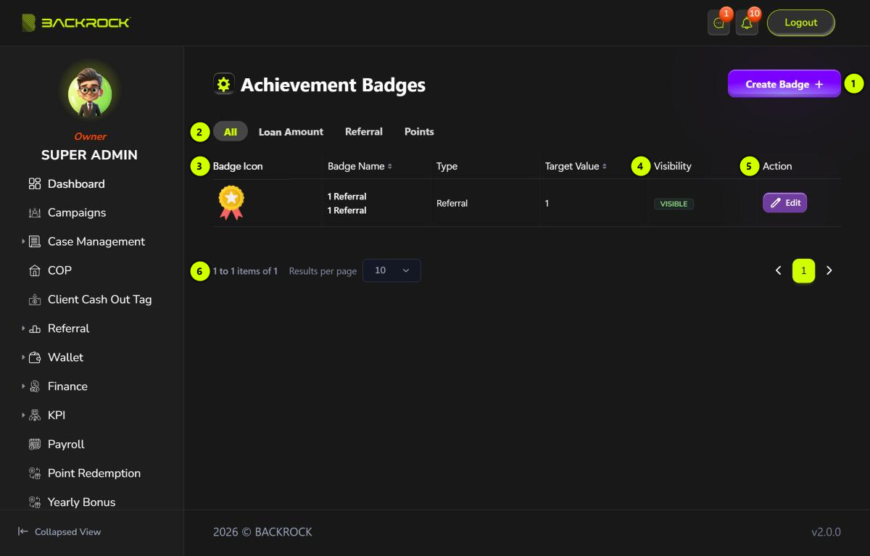Click the Wallet sidebar icon
The width and height of the screenshot is (870, 556).
point(35,358)
